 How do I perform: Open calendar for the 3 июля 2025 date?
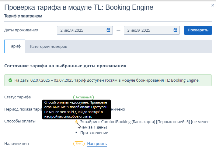(x=175, y=30)
